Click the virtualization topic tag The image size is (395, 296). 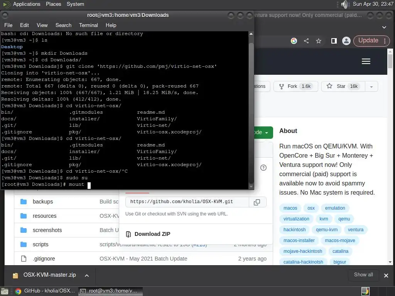pyautogui.click(x=296, y=219)
